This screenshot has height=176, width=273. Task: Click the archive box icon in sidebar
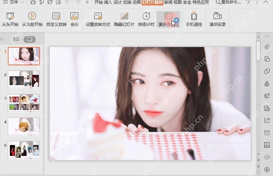click(x=267, y=133)
